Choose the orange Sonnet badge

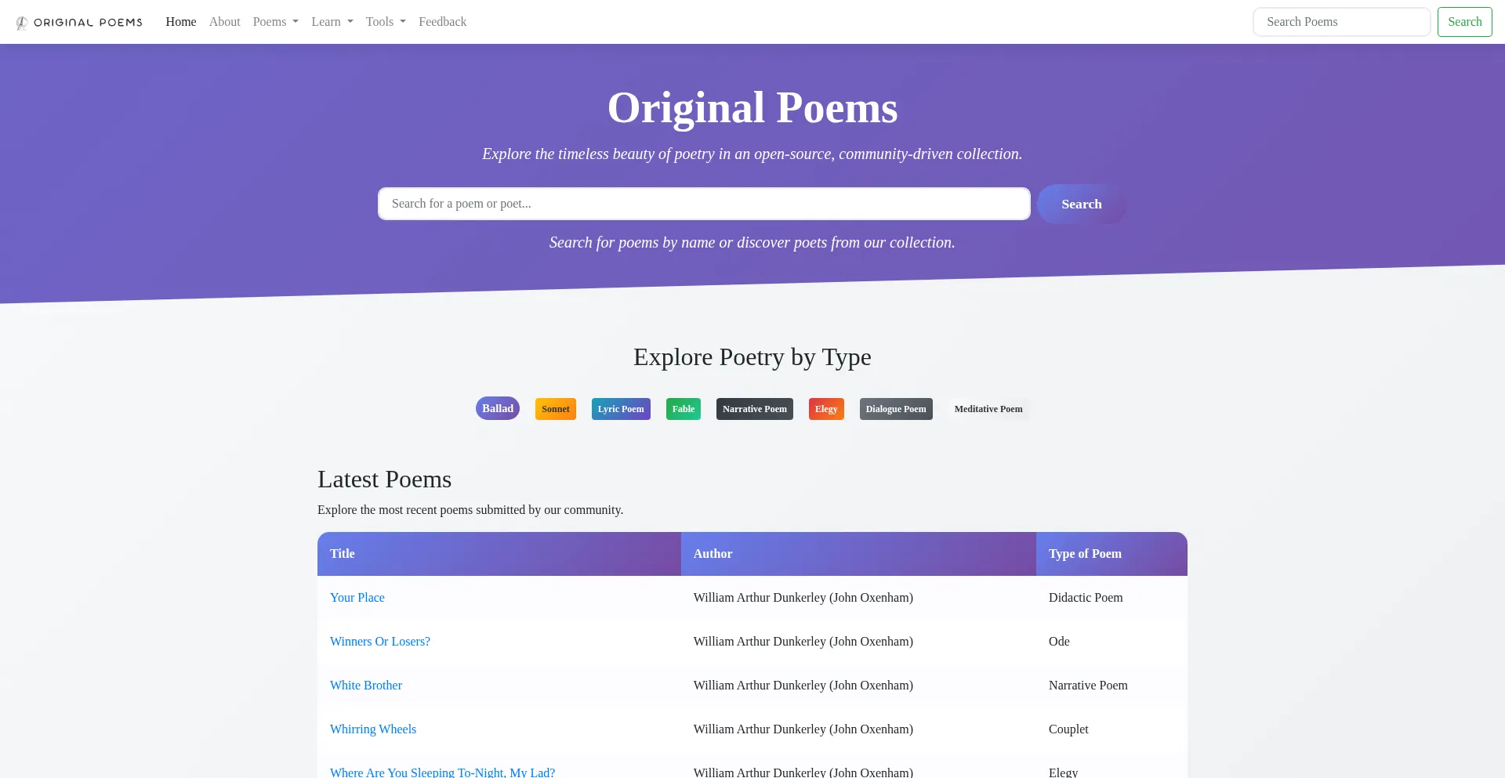click(555, 409)
